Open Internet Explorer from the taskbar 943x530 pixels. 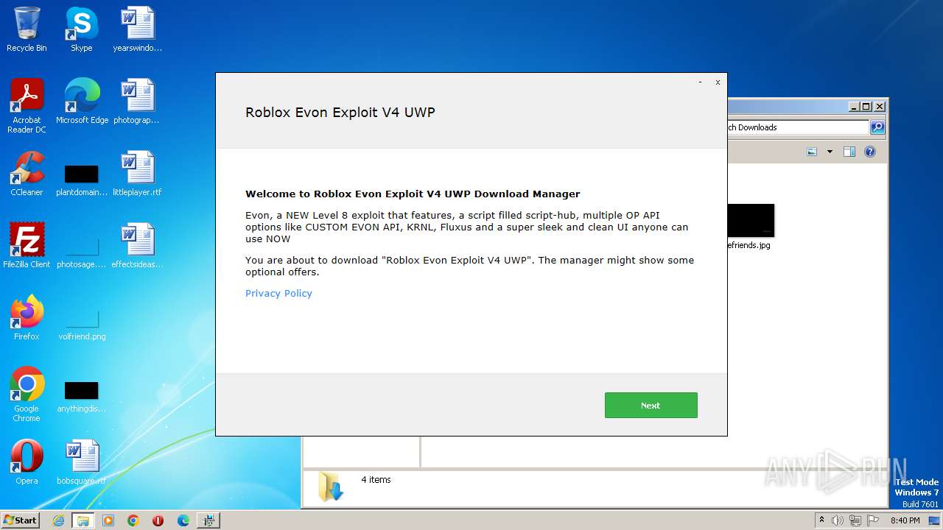(x=58, y=520)
